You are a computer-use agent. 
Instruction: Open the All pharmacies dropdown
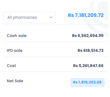coord(30,17)
